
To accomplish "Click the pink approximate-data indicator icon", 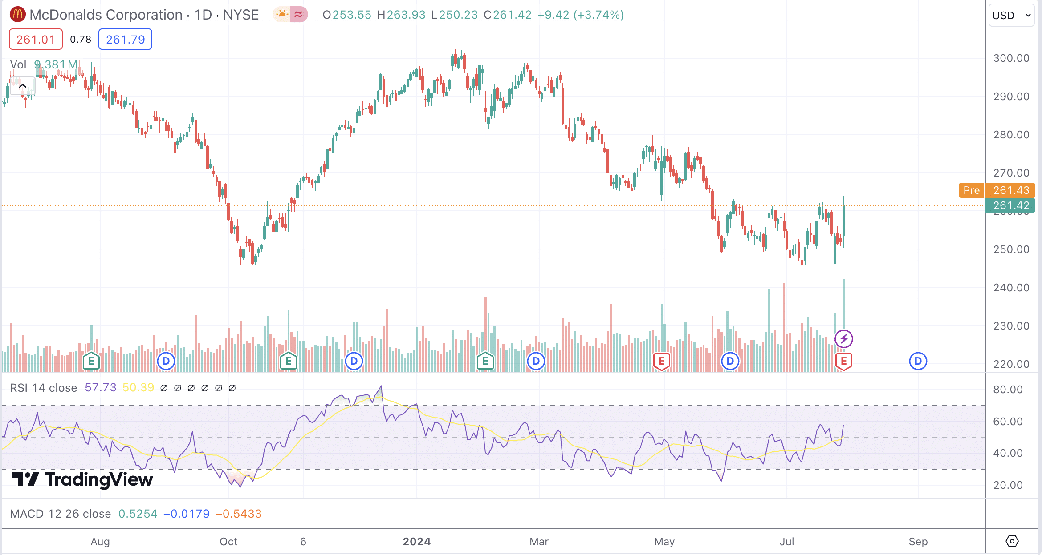I will pos(299,15).
